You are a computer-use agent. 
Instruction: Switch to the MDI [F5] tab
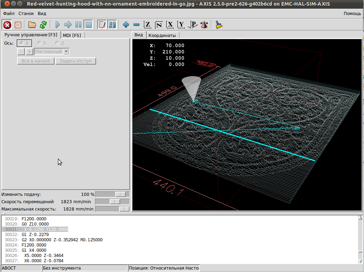point(72,35)
